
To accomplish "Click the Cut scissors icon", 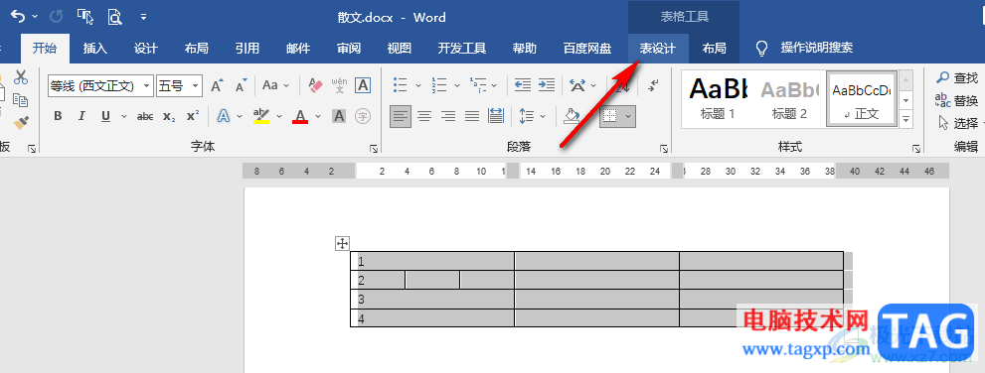I will pyautogui.click(x=21, y=77).
